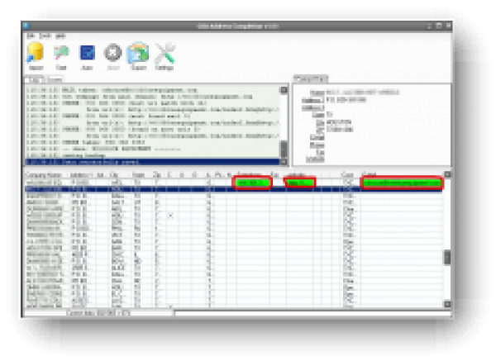Click the green website cell in the first row
The image size is (496, 361).
299,183
